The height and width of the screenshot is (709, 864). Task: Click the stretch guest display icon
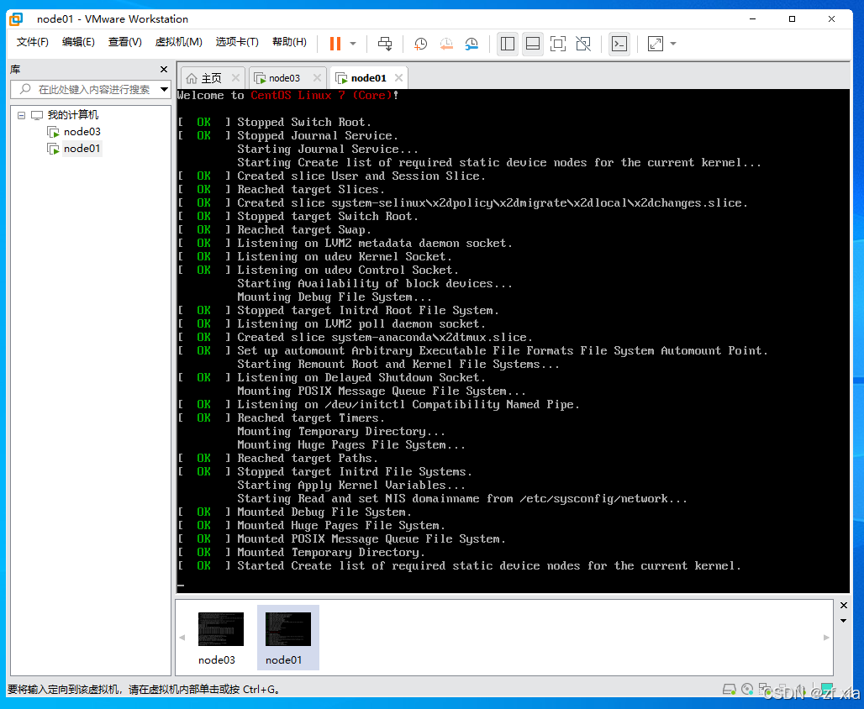tap(656, 44)
